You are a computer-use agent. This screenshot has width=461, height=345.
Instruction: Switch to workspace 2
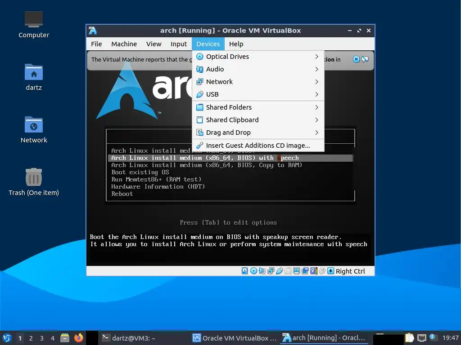31,338
